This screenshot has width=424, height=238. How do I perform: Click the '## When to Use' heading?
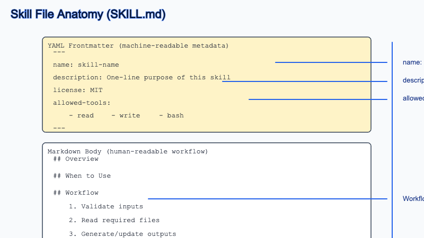(82, 176)
